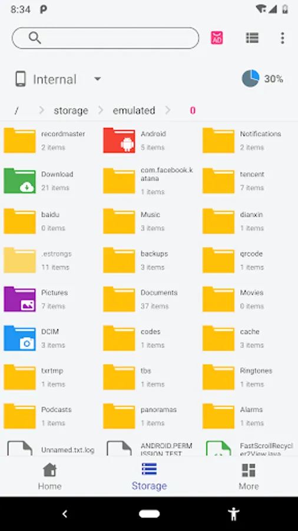The image size is (298, 531).
Task: Click the '21 items' text under Download
Action: point(55,188)
